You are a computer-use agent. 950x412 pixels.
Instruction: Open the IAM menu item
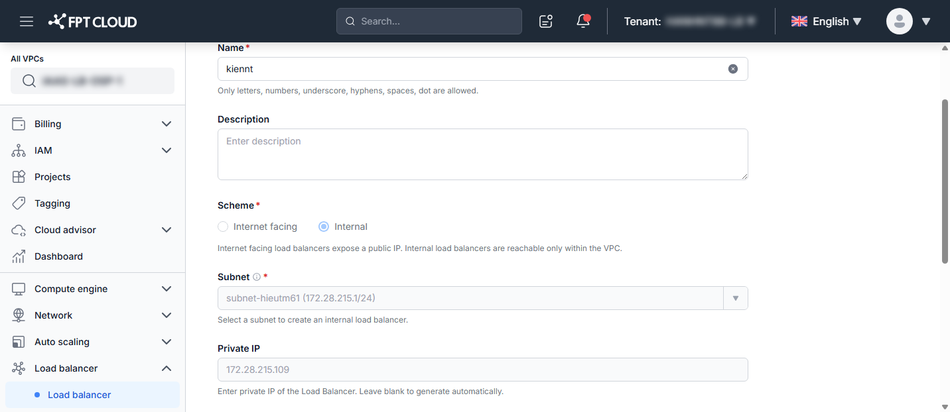coord(92,150)
